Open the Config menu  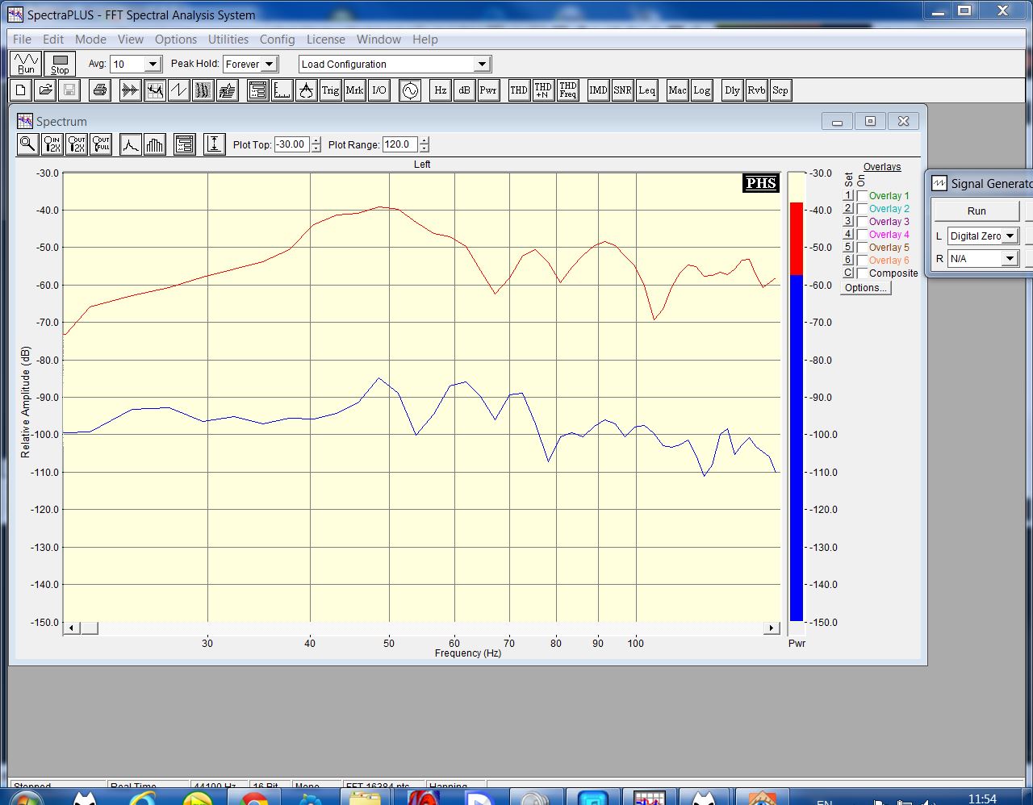point(277,40)
